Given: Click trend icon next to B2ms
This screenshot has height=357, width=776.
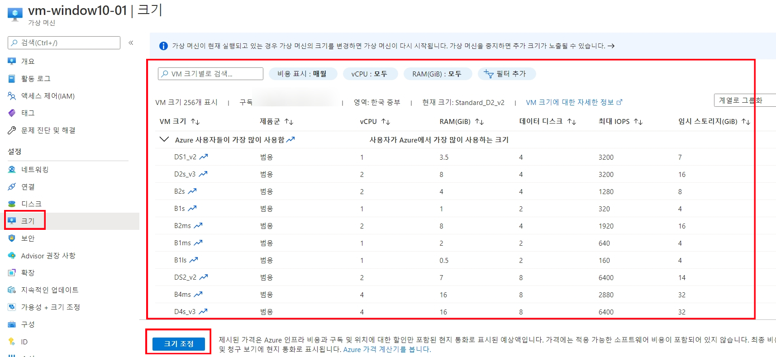Looking at the screenshot, I should click(198, 225).
